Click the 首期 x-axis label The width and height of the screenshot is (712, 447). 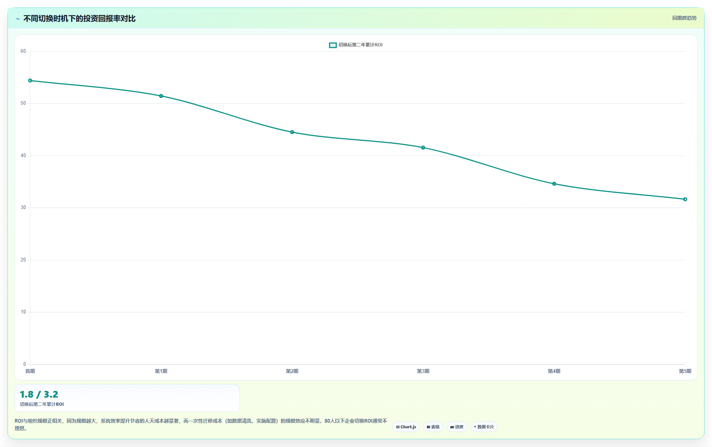(30, 371)
